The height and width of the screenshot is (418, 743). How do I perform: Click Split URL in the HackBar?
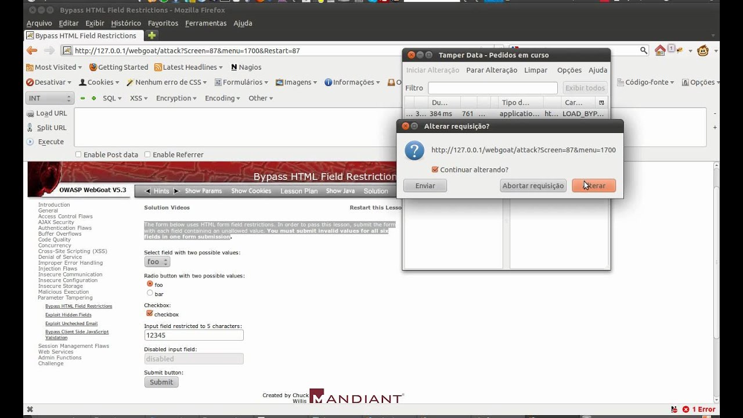click(47, 128)
